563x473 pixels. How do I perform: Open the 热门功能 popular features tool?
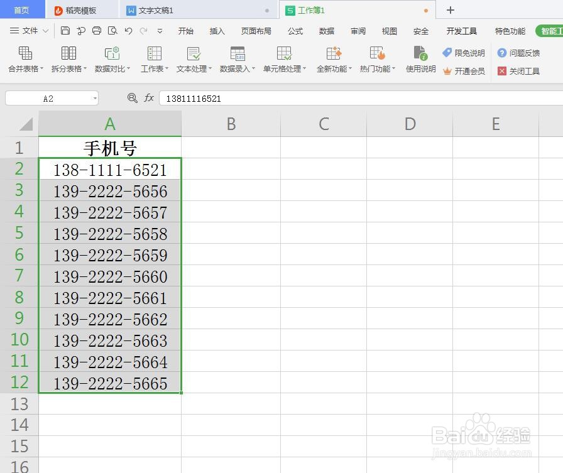tap(378, 60)
